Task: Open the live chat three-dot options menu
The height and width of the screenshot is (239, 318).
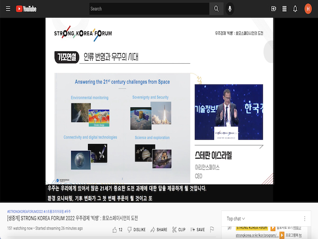Action: pos(304,219)
